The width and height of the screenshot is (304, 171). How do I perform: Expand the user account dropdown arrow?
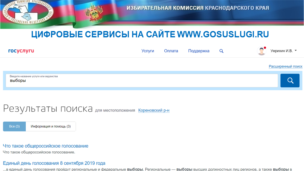point(295,51)
